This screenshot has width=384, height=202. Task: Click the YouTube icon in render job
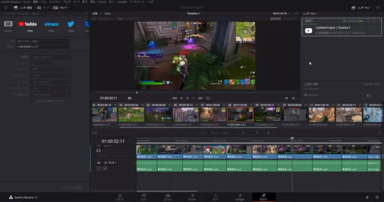(x=309, y=31)
